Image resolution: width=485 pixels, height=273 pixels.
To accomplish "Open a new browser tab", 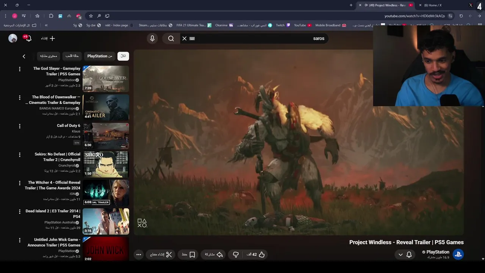I will 351,5.
